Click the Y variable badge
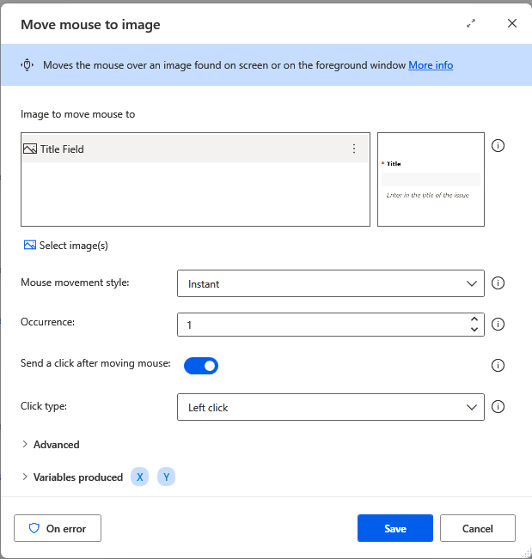532x559 pixels. pyautogui.click(x=166, y=477)
